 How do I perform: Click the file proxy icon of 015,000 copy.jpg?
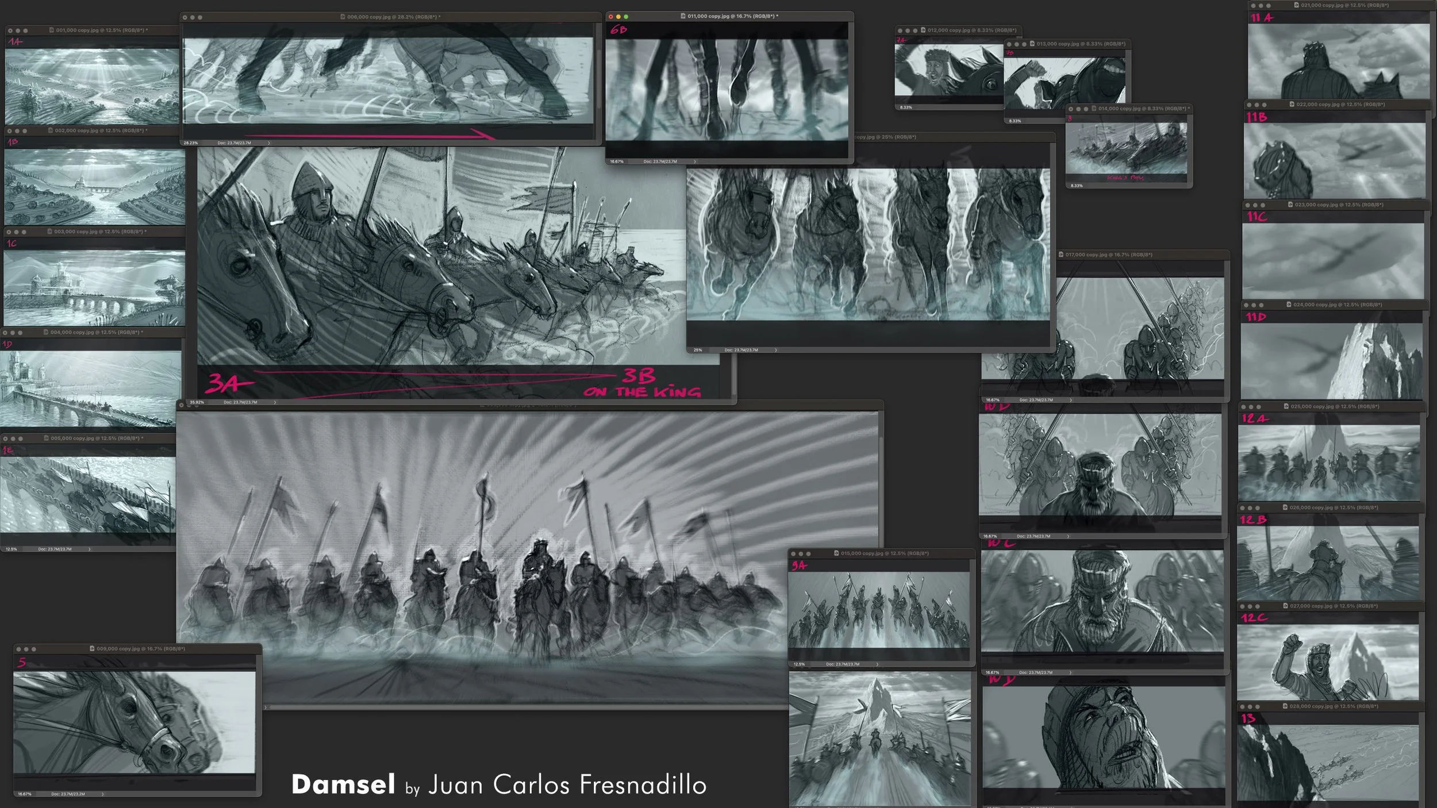coord(836,553)
